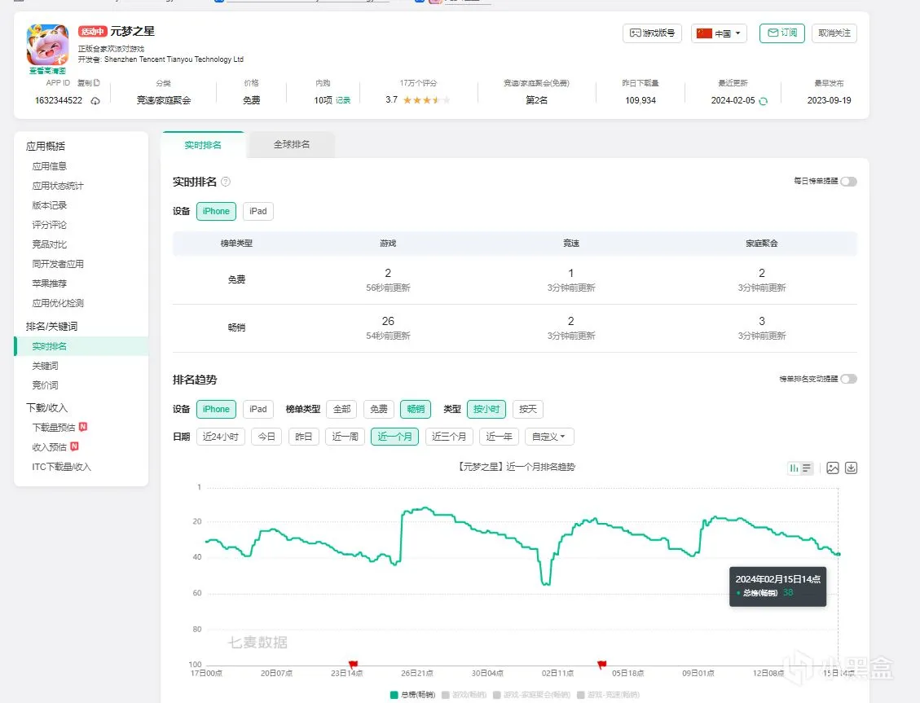Select iPhone device in 排名趋势 section

click(216, 409)
